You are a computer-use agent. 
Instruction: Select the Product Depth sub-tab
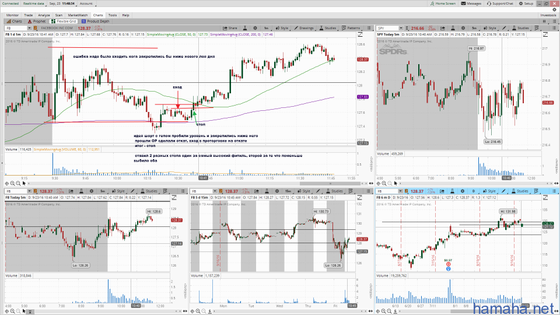(x=95, y=22)
